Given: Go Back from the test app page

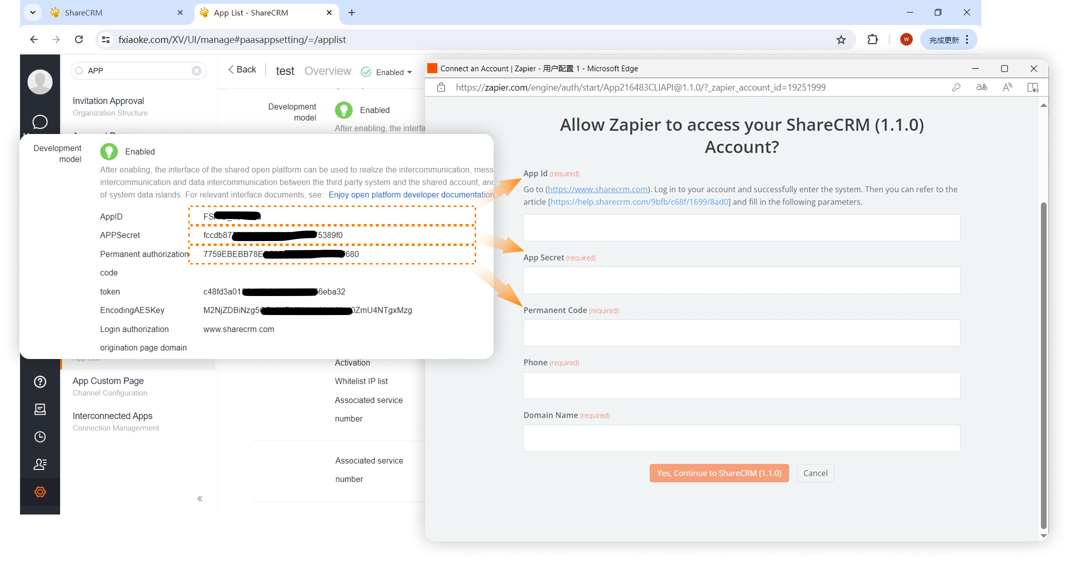Looking at the screenshot, I should 242,69.
